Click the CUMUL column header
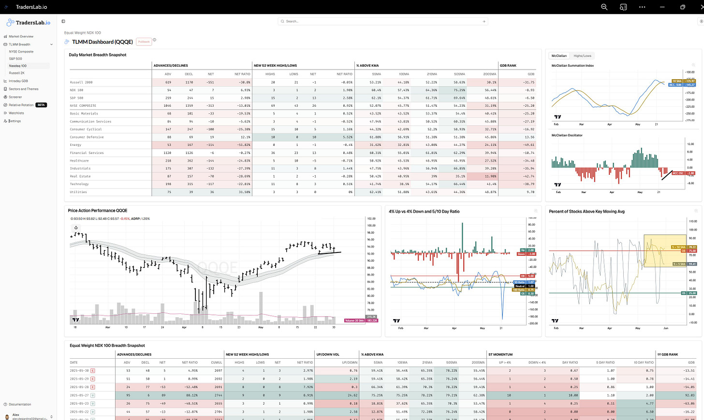Image resolution: width=704 pixels, height=420 pixels. [217, 363]
